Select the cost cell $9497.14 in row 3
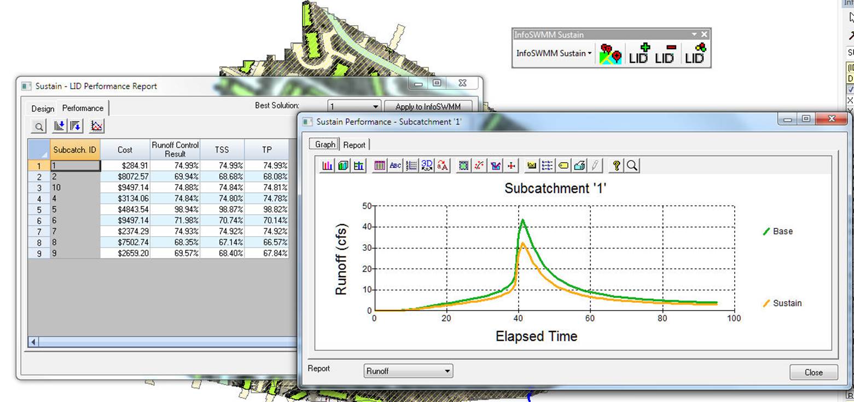The image size is (854, 402). 125,187
